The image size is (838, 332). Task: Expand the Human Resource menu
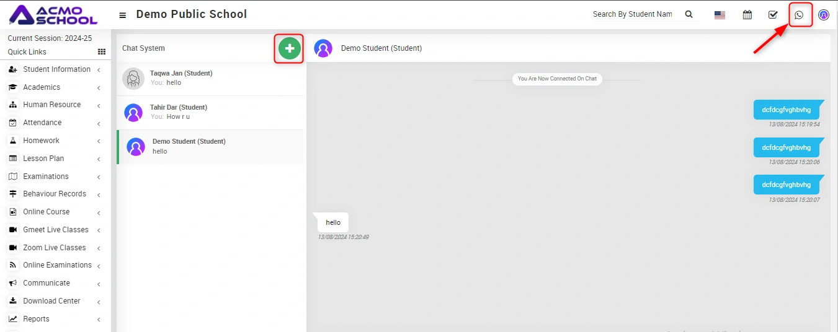coord(51,105)
